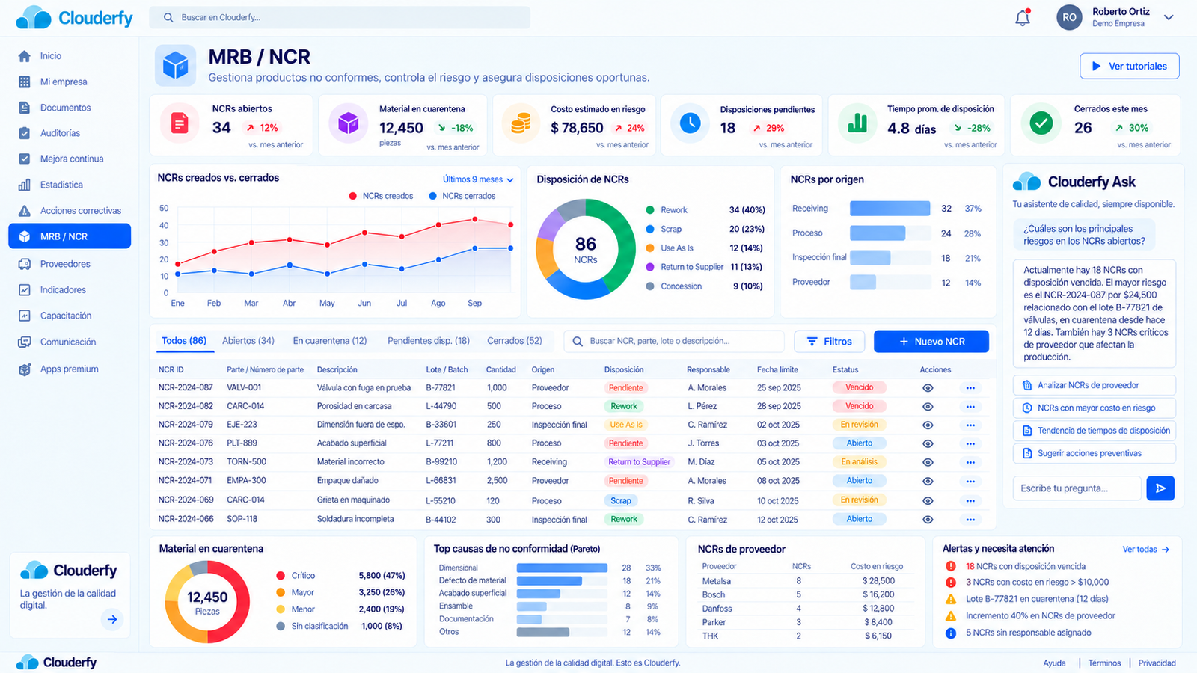
Task: Send question with the paper plane icon
Action: click(1160, 488)
